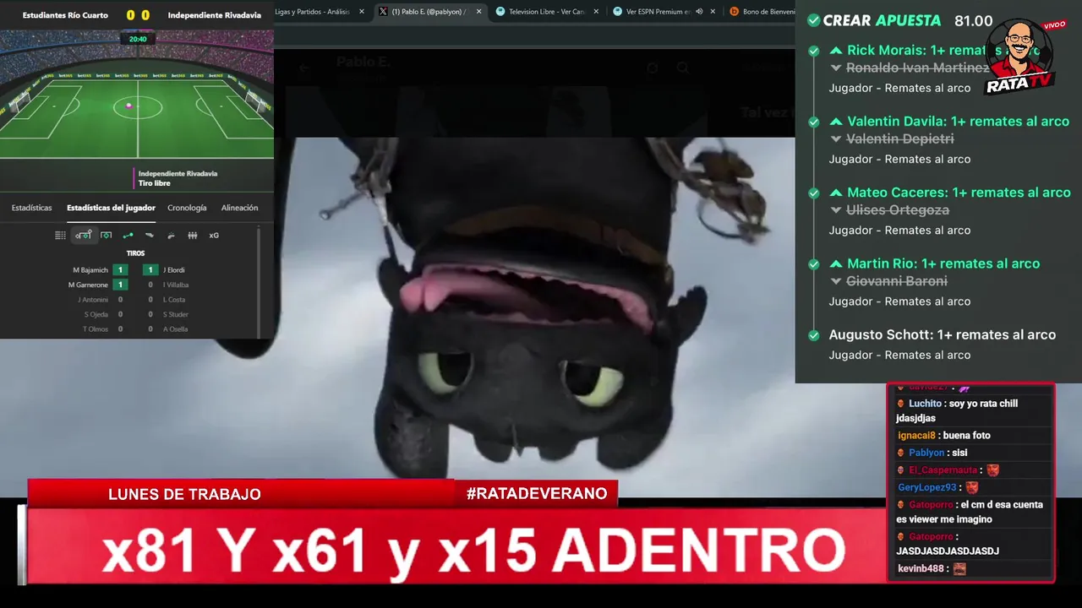The width and height of the screenshot is (1082, 608).
Task: Click the 20:40 match clock
Action: (x=138, y=39)
